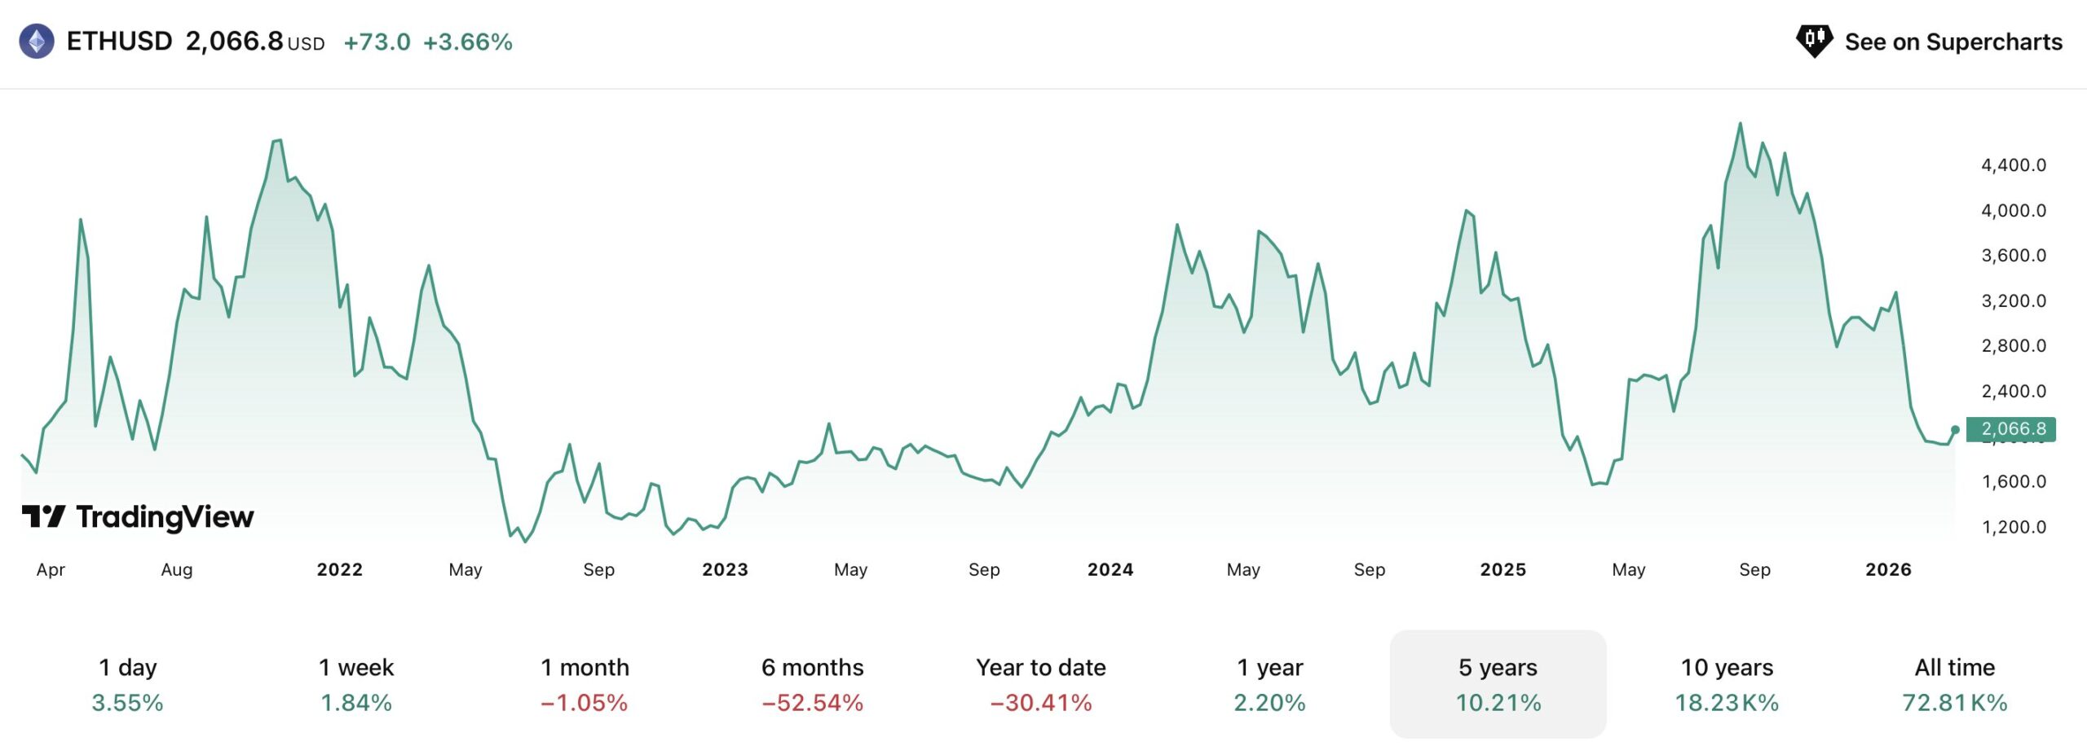Switch chart to 6 months range
The width and height of the screenshot is (2087, 746).
(813, 684)
